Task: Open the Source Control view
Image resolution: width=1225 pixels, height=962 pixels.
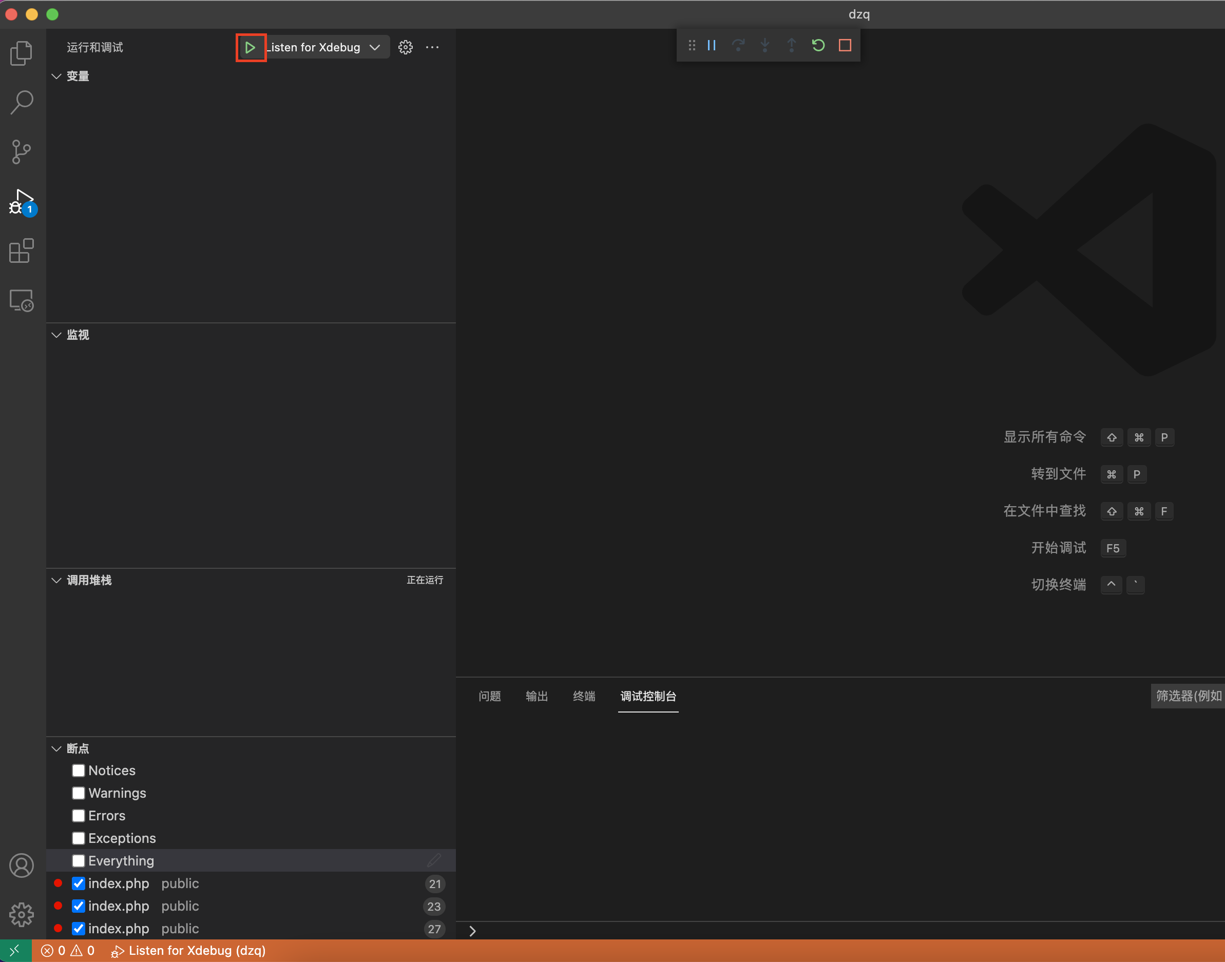Action: click(x=22, y=151)
